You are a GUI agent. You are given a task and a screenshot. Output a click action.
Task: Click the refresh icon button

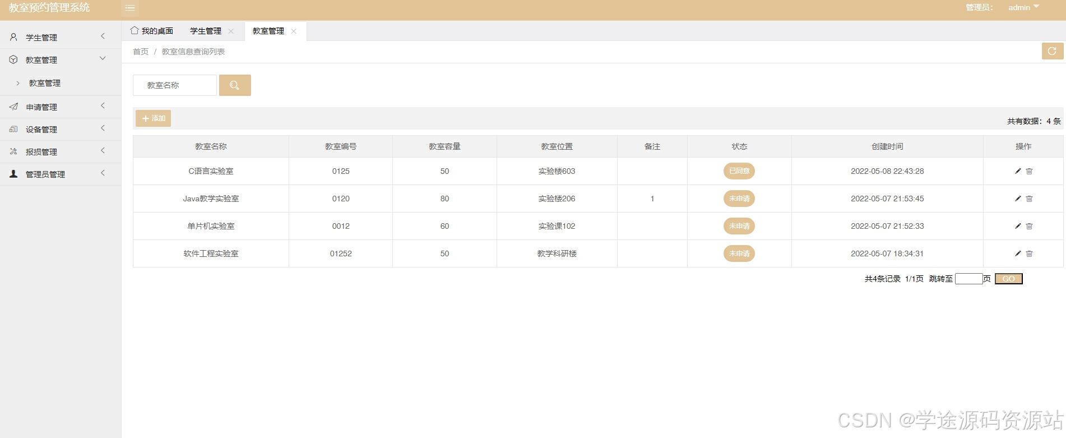pos(1052,51)
